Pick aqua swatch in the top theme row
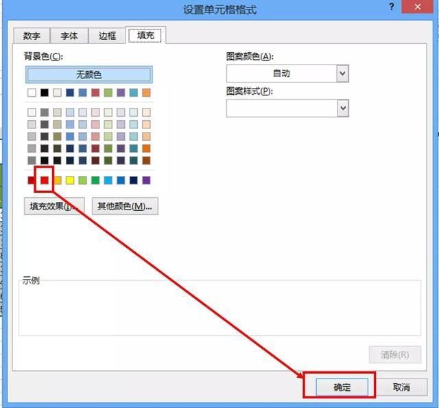 tap(134, 93)
